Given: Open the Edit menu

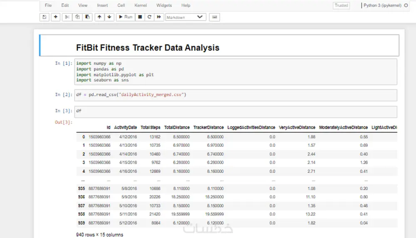Looking at the screenshot, I should [x=65, y=5].
